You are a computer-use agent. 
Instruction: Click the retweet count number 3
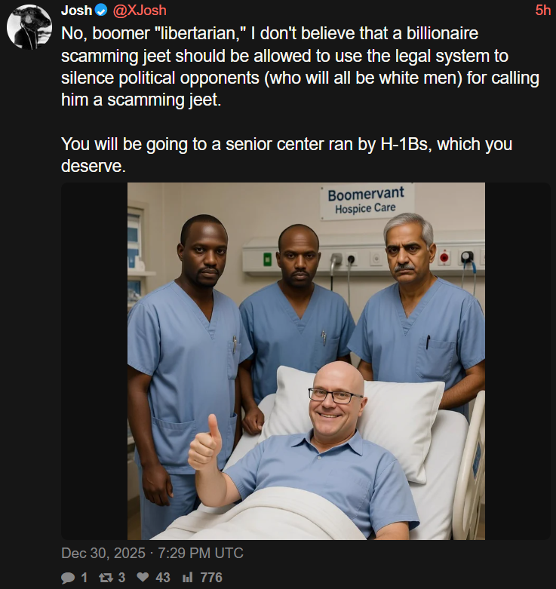click(x=121, y=578)
